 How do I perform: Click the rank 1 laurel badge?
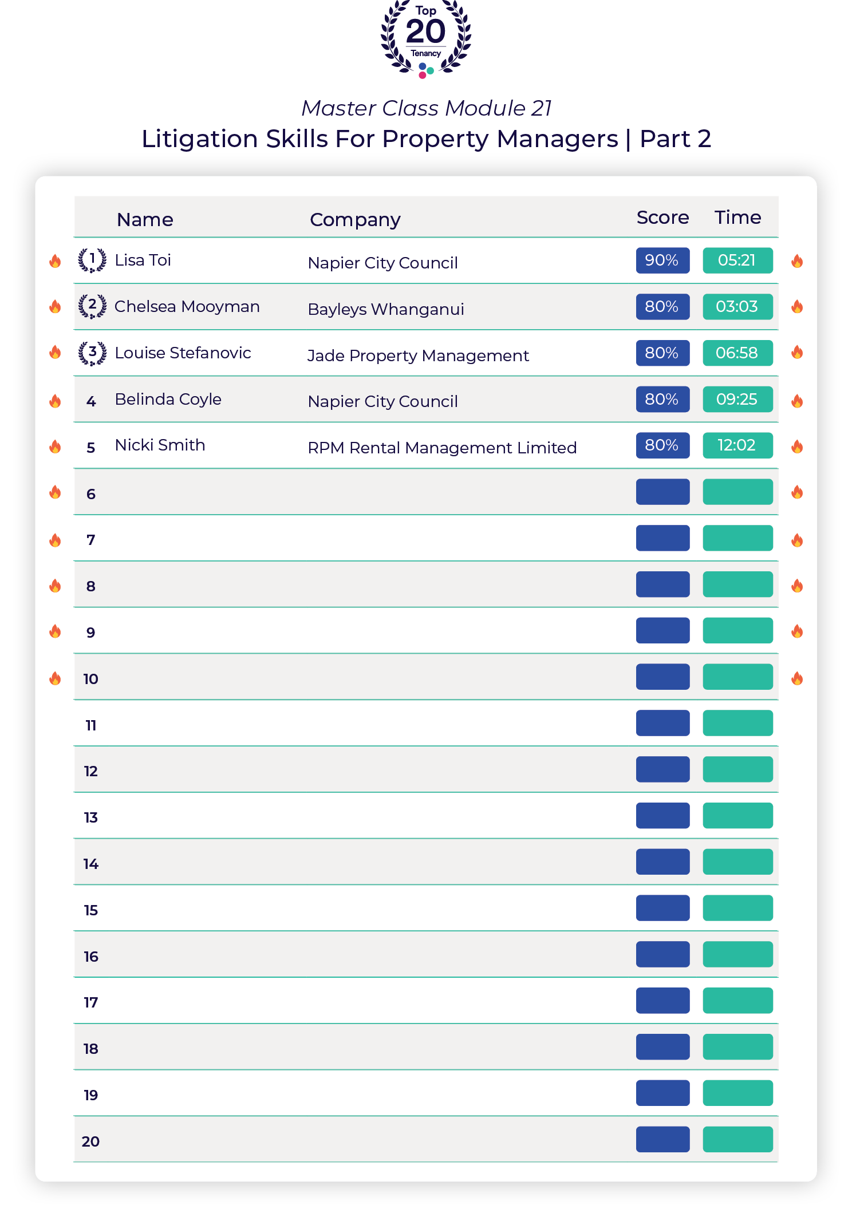[92, 260]
